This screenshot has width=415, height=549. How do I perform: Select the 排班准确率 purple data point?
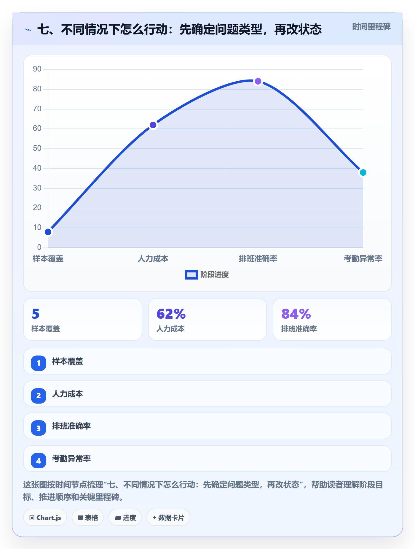point(258,81)
